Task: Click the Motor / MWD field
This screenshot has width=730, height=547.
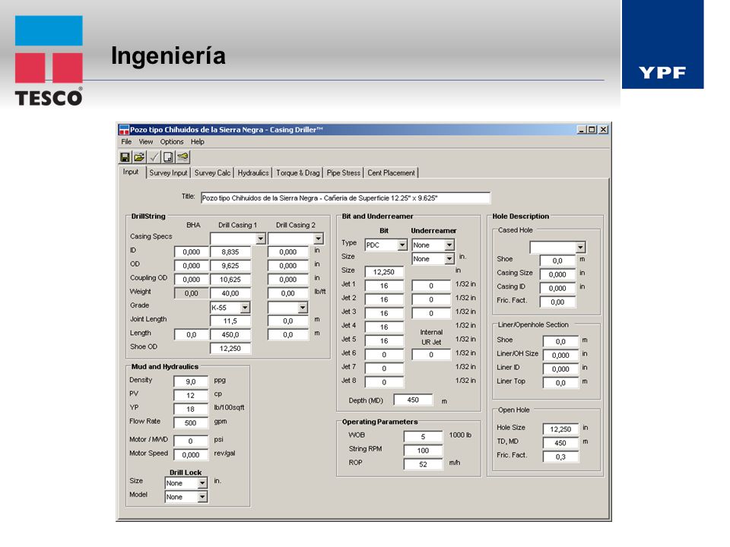Action: point(190,441)
